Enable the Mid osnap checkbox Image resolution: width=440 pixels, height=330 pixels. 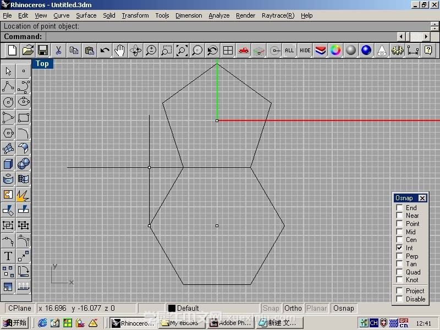399,232
